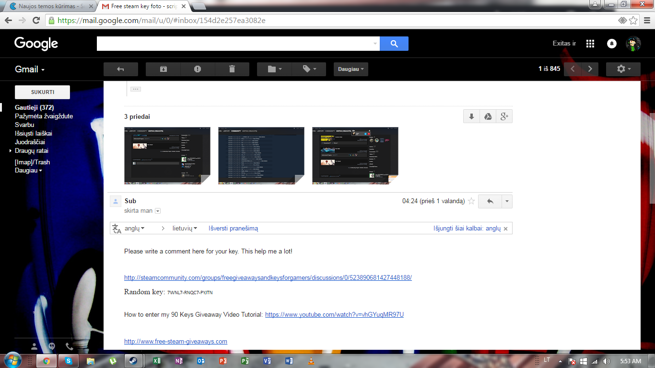The width and height of the screenshot is (655, 368).
Task: Star the message from Sub
Action: 471,201
